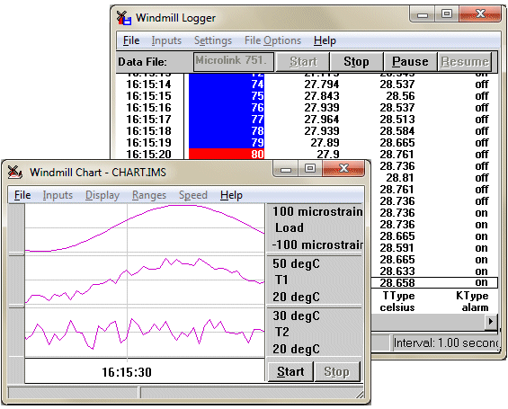Click 50 degC upper range label
This screenshot has height=409, width=508.
coord(296,263)
